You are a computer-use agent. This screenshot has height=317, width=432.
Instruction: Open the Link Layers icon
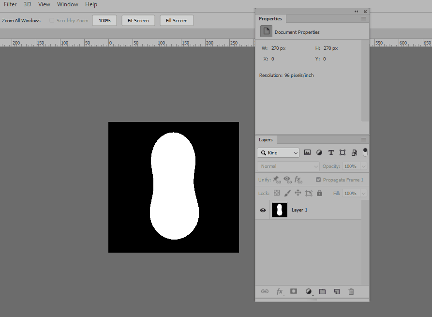pyautogui.click(x=265, y=291)
